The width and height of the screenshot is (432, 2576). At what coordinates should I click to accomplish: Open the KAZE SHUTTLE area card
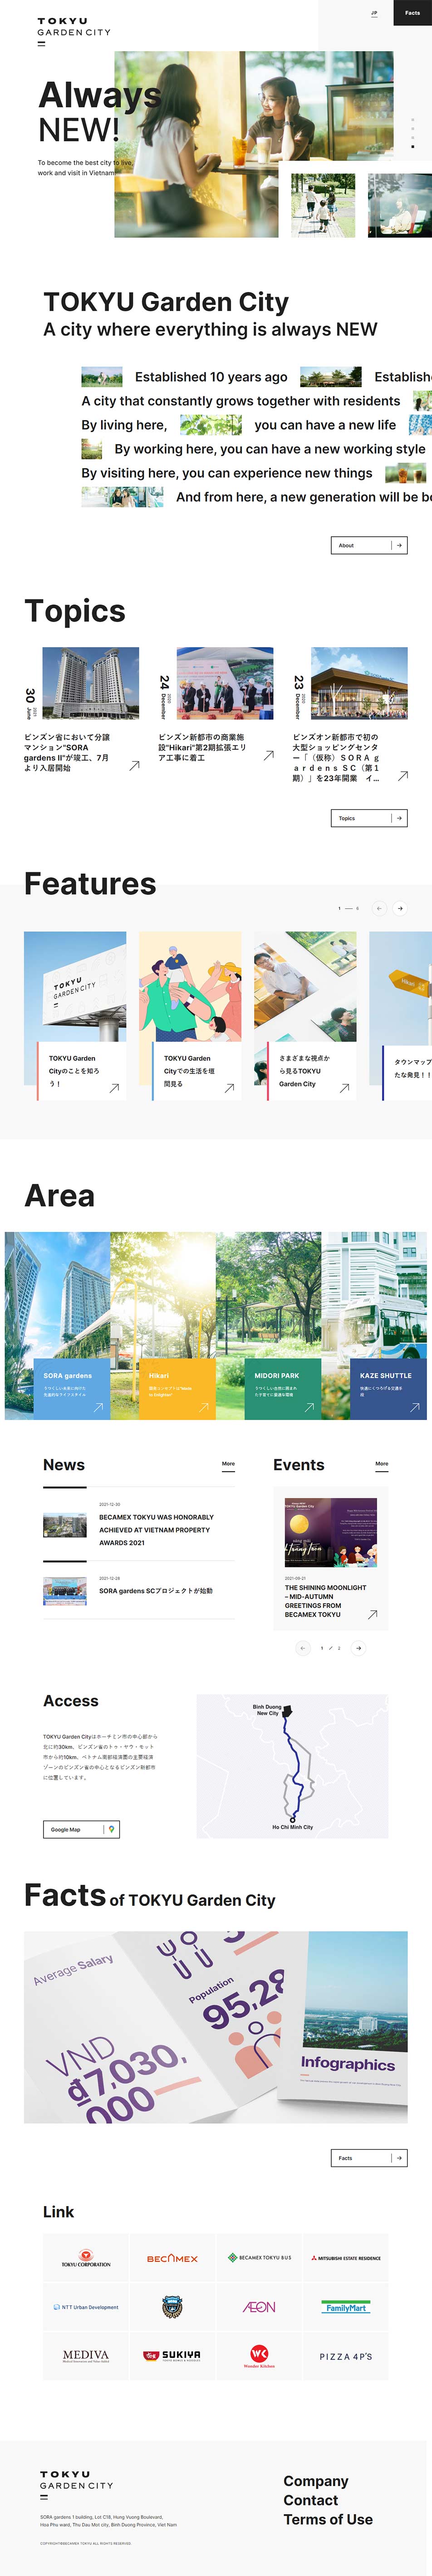tap(374, 1326)
